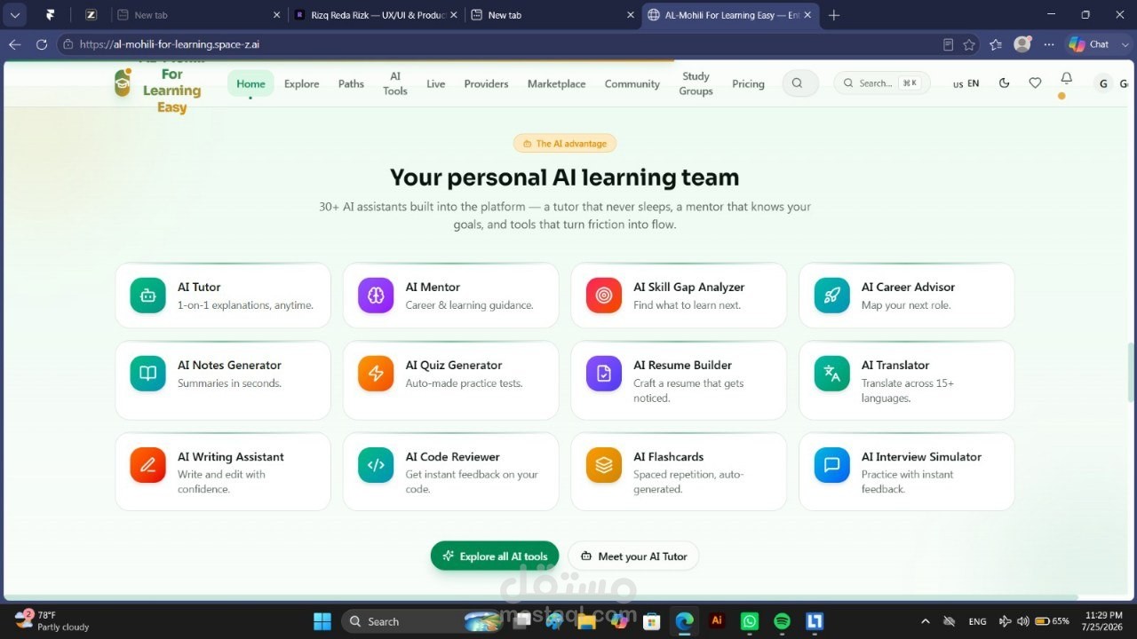The height and width of the screenshot is (639, 1137).
Task: Click The AI advantage badge
Action: (x=565, y=143)
